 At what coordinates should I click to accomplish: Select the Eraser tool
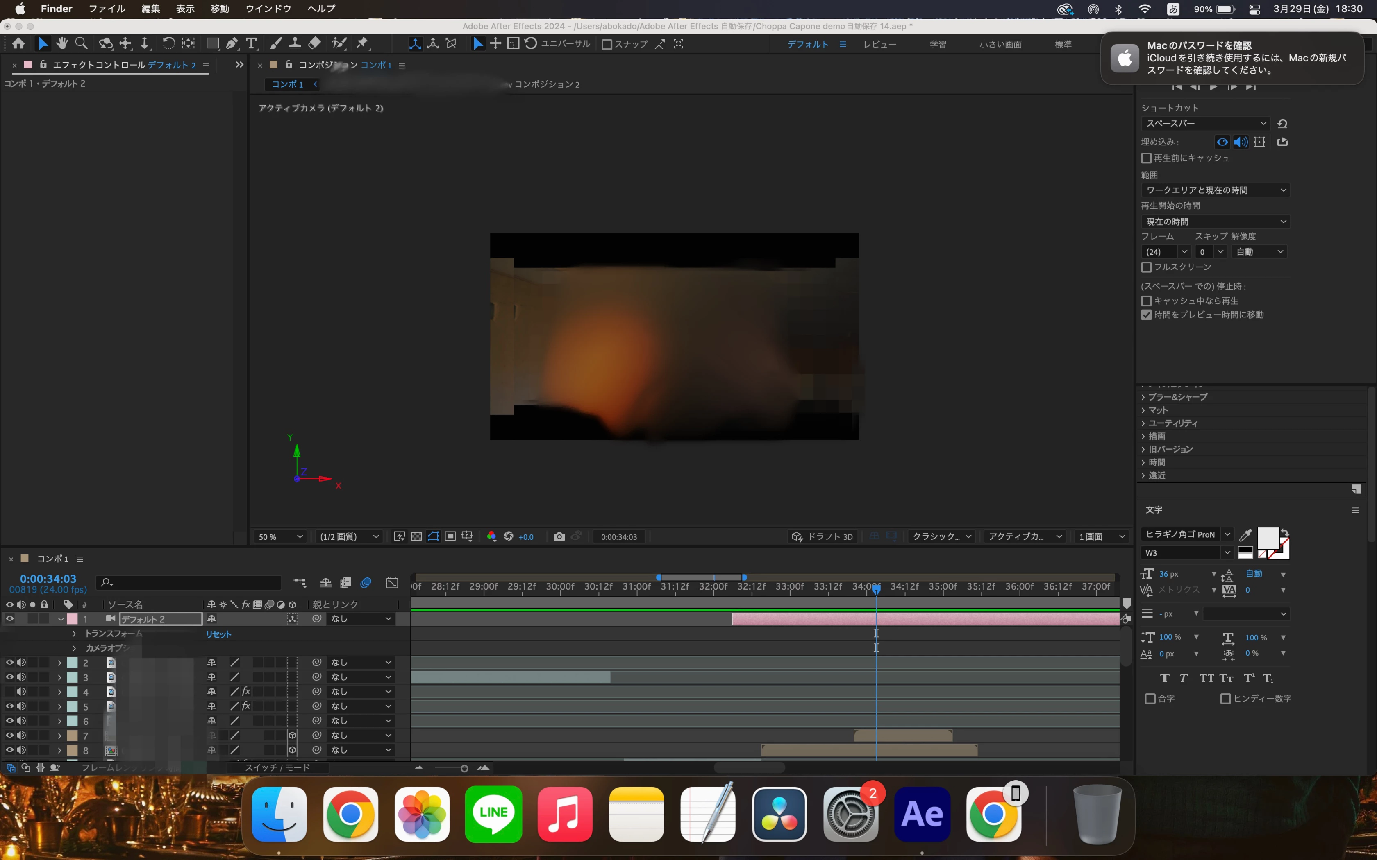(x=315, y=44)
